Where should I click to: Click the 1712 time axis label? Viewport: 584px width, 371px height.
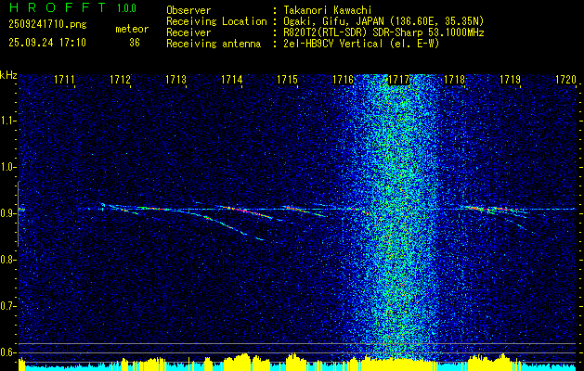coord(121,80)
